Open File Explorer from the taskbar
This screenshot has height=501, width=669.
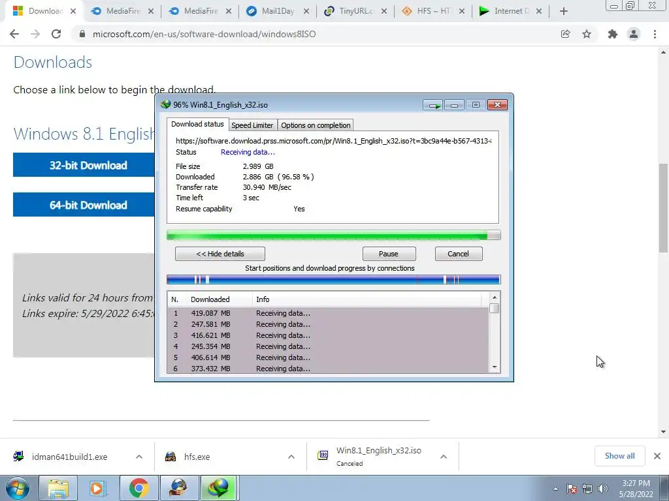tap(58, 488)
